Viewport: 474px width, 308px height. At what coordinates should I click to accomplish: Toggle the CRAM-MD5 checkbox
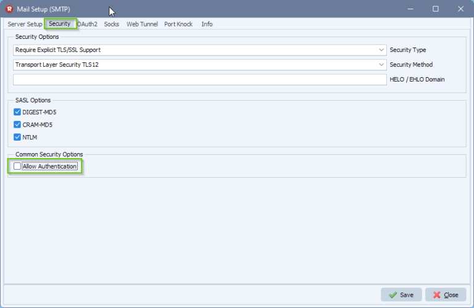click(17, 125)
